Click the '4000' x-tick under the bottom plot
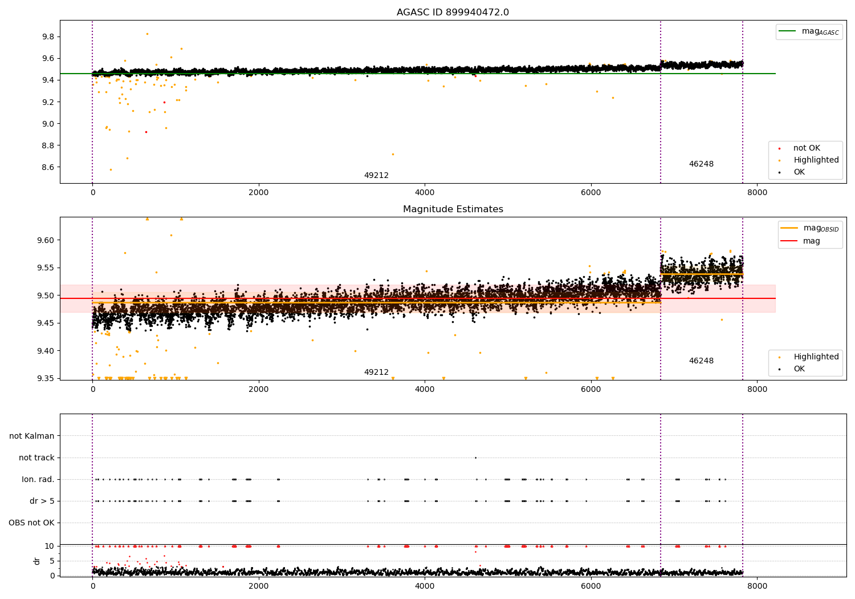The image size is (855, 599). pos(425,586)
